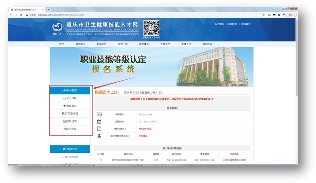Screen dimensions: 316x183
Task: Select 考试报名 from the side menu
Action: 70,106
